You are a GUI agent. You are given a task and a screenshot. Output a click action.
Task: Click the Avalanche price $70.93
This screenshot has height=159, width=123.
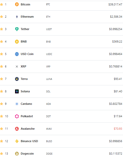click(118, 129)
